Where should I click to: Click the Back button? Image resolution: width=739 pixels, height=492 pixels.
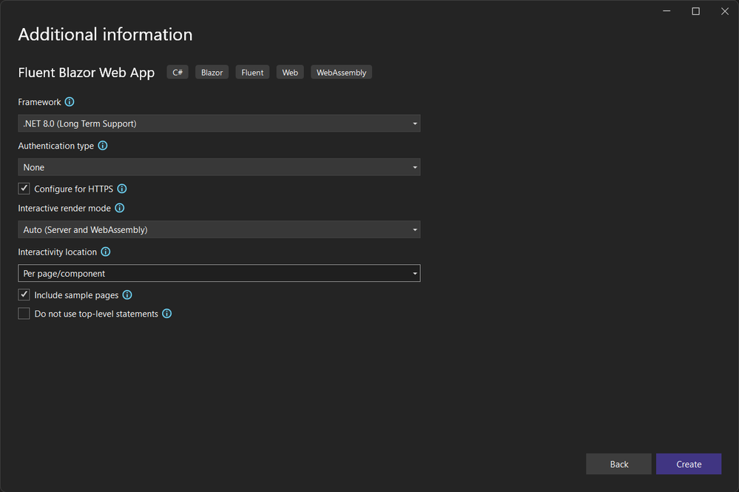(619, 464)
